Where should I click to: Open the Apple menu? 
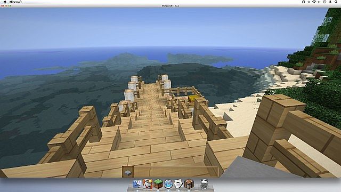(5, 2)
